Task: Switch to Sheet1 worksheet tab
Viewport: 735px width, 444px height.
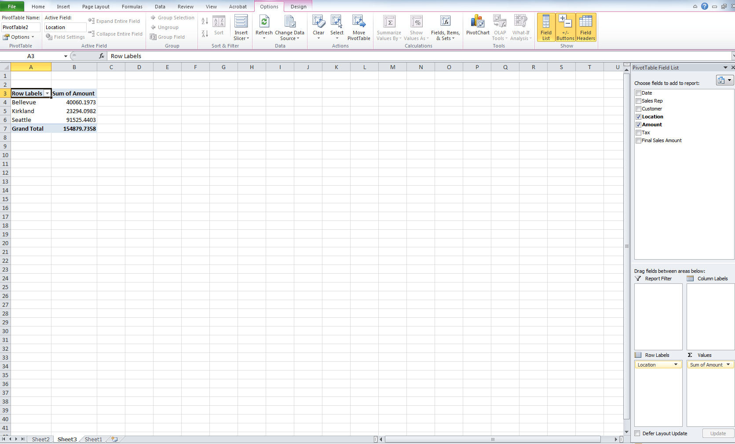Action: (93, 439)
